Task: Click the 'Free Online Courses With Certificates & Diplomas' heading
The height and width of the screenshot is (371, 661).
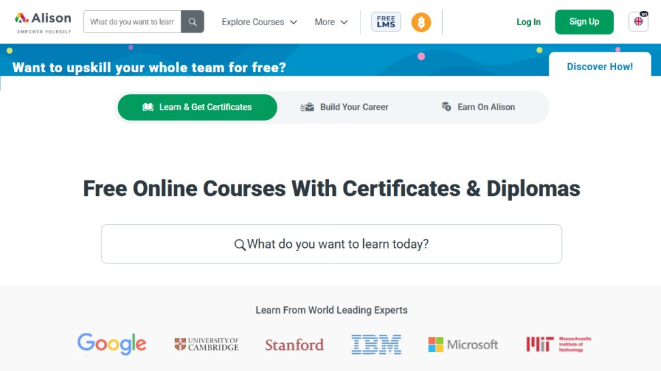Action: click(331, 189)
